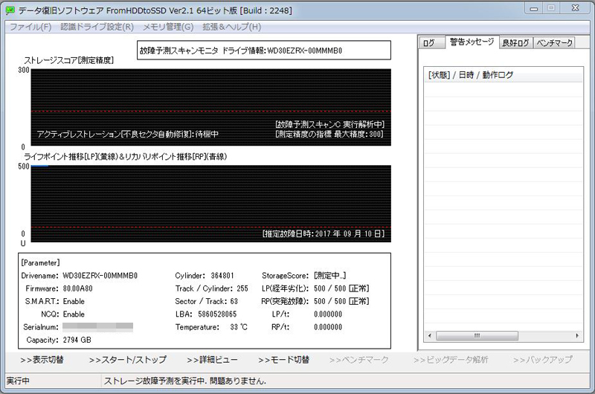Image resolution: width=595 pixels, height=394 pixels.
Task: Click the >>バックアップ button
Action: tap(543, 360)
